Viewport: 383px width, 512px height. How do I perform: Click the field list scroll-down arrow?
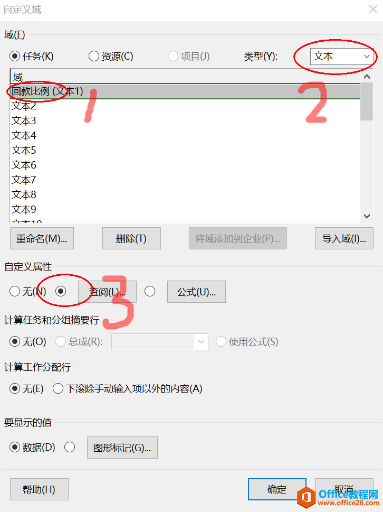click(x=367, y=216)
